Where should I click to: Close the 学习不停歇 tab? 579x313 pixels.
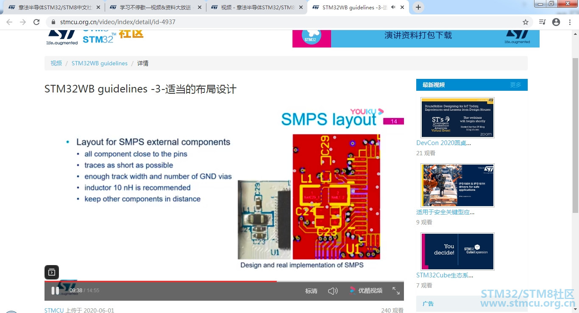tap(200, 7)
